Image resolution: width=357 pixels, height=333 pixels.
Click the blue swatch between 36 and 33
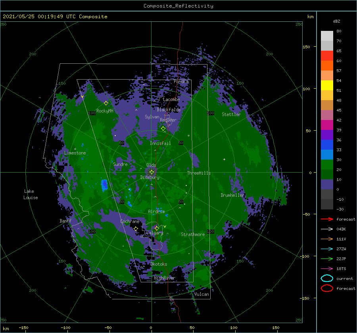click(x=327, y=145)
